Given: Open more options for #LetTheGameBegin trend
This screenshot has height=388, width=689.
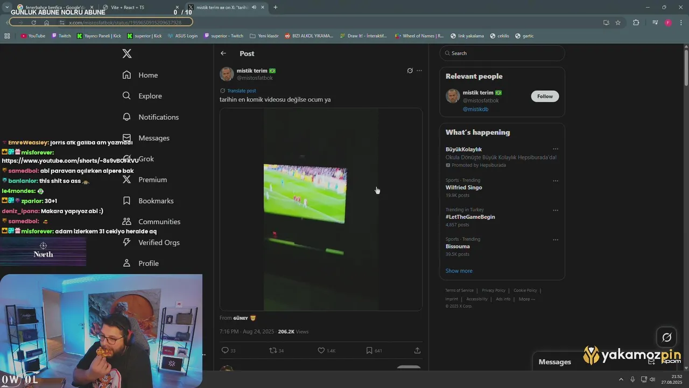Looking at the screenshot, I should (556, 210).
